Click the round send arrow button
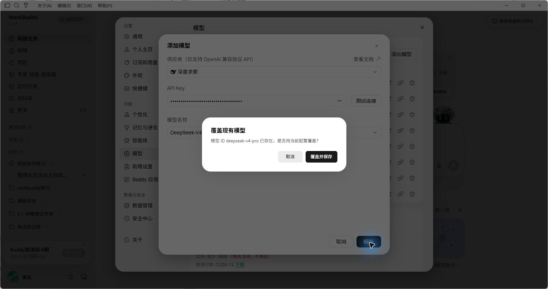Viewport: 548px width, 289px height. (453, 165)
